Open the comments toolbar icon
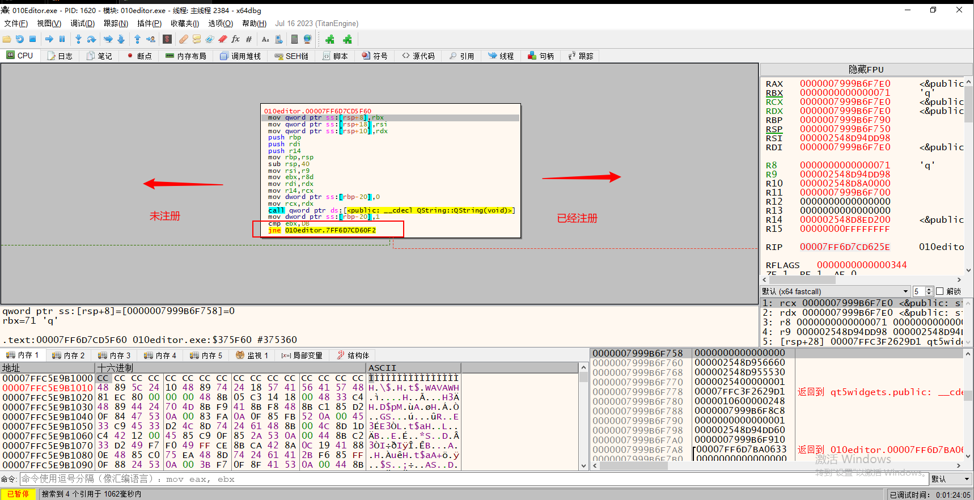The height and width of the screenshot is (500, 974). (197, 39)
